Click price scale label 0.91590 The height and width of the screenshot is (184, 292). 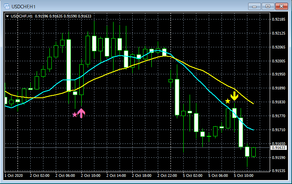(x=278, y=158)
